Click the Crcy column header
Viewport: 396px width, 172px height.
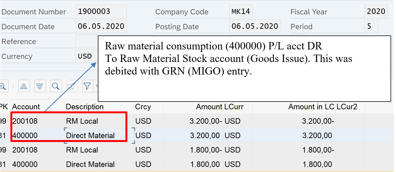[143, 107]
